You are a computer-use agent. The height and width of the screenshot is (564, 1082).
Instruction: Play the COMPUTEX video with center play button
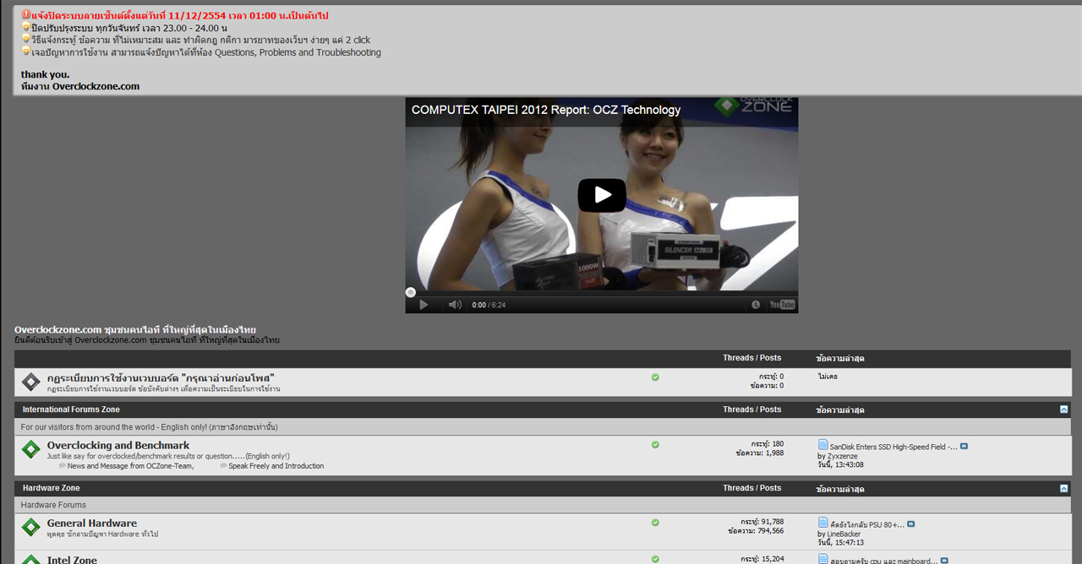click(602, 195)
